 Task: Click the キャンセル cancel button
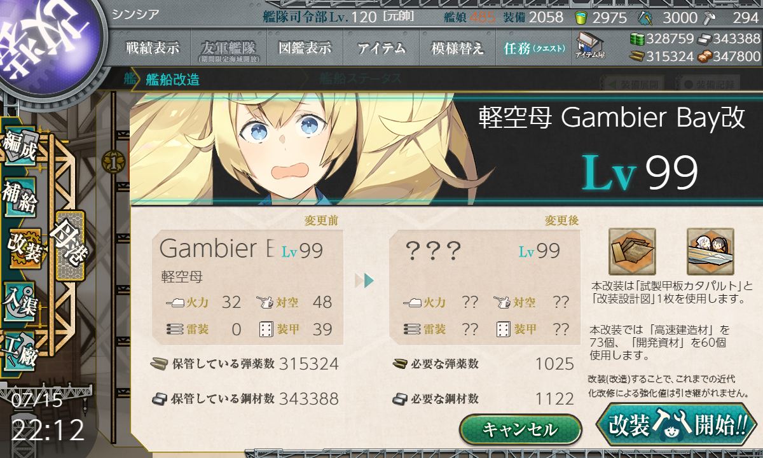pyautogui.click(x=520, y=429)
